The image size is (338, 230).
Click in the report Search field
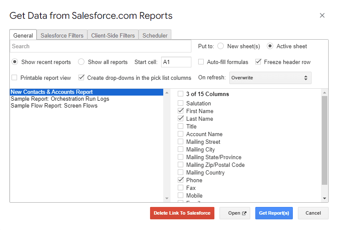pos(101,46)
